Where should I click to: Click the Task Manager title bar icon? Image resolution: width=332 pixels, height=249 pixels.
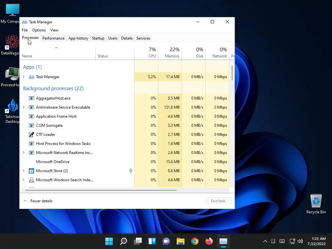pos(25,22)
